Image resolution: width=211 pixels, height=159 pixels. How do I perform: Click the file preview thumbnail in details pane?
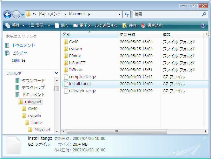click(x=14, y=145)
